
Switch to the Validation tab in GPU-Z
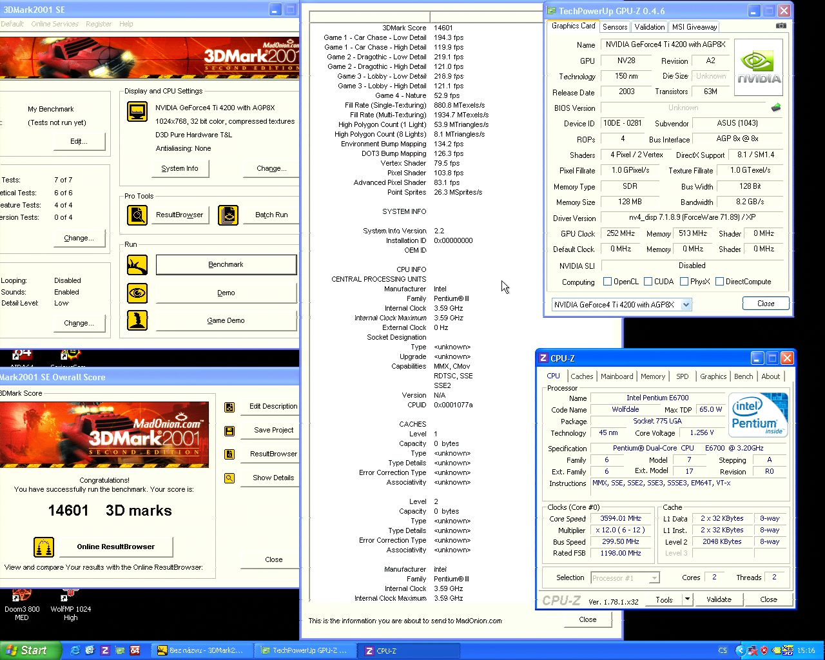[x=649, y=27]
